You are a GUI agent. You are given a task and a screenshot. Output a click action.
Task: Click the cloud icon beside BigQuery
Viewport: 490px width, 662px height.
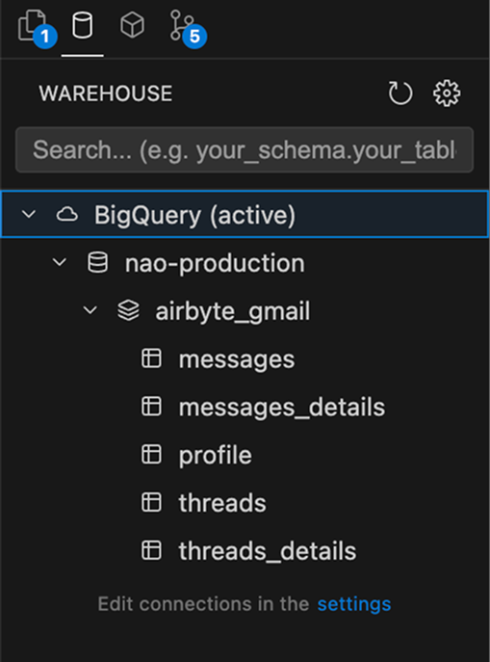67,215
